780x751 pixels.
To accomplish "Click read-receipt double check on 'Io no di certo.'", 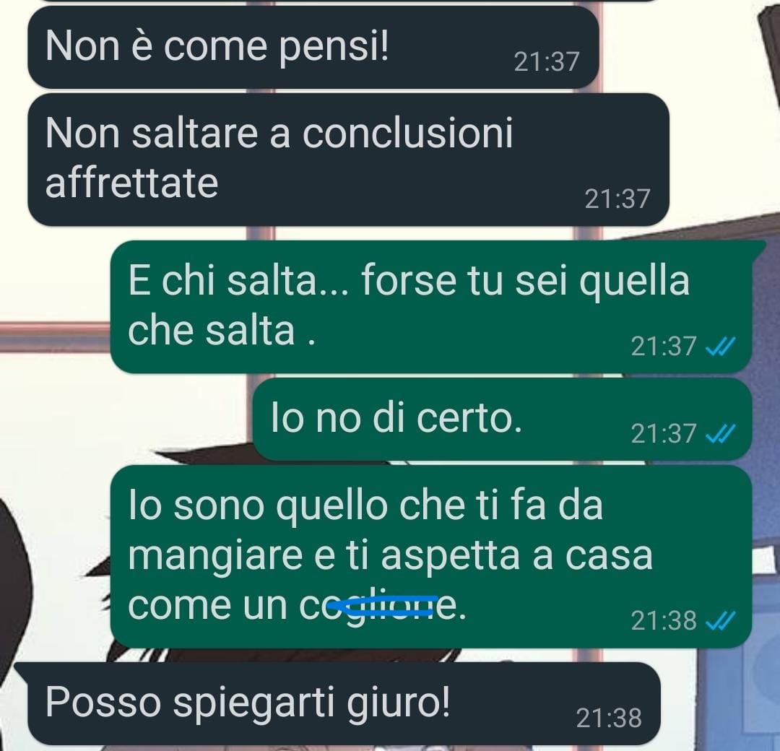I will [x=720, y=434].
